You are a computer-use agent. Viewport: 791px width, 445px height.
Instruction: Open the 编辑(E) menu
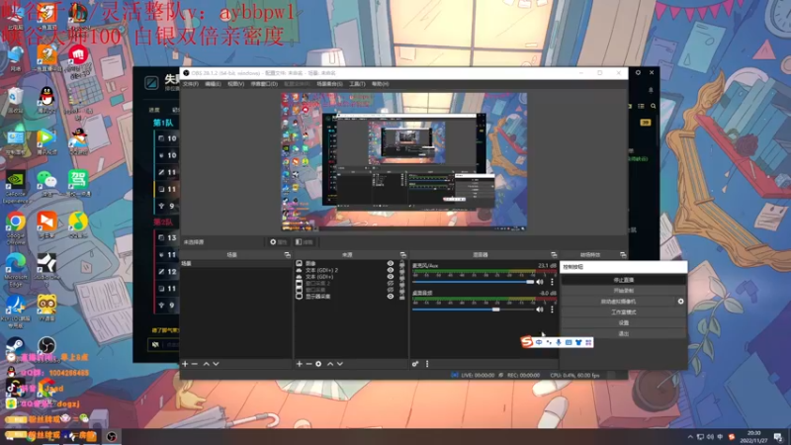coord(213,84)
